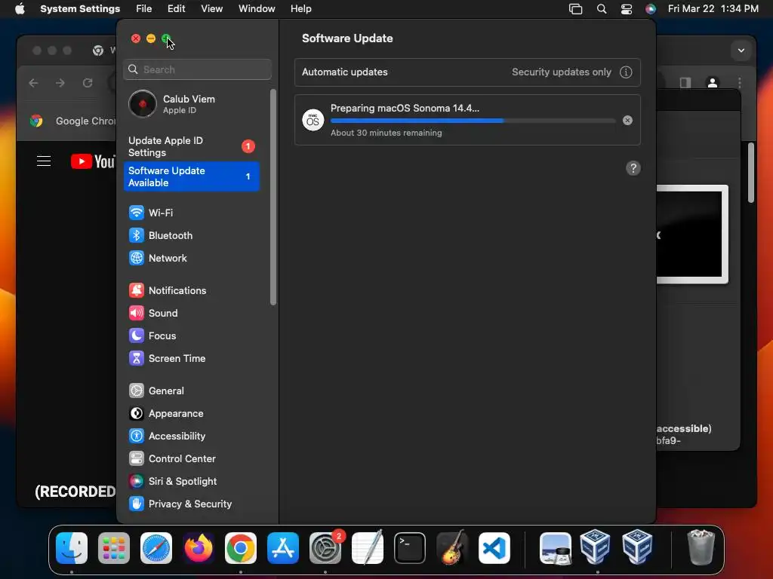Open App Store from the Dock
The height and width of the screenshot is (579, 773).
coord(283,548)
